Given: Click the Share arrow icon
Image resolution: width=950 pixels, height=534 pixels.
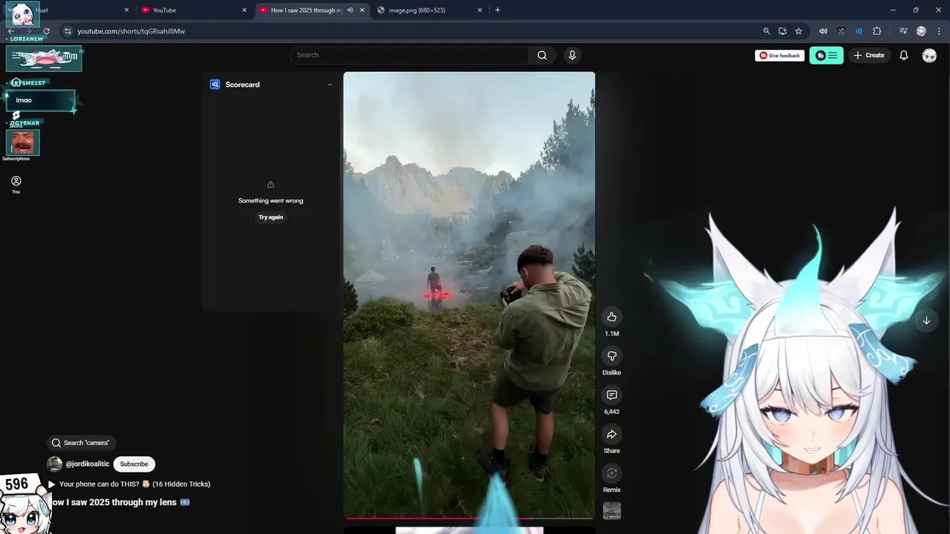Looking at the screenshot, I should (612, 434).
